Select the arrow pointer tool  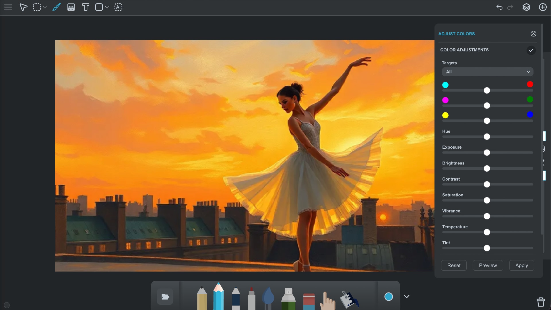(23, 7)
